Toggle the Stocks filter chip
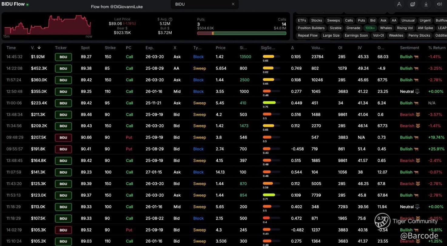The width and height of the screenshot is (447, 246). pos(317,20)
